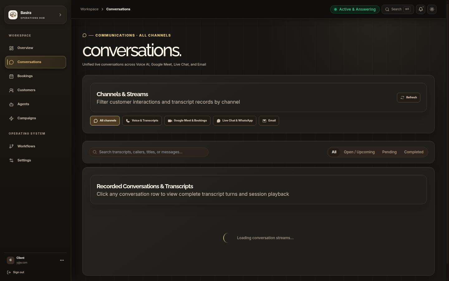
Task: Select the Open / Upcoming status filter
Action: point(359,152)
